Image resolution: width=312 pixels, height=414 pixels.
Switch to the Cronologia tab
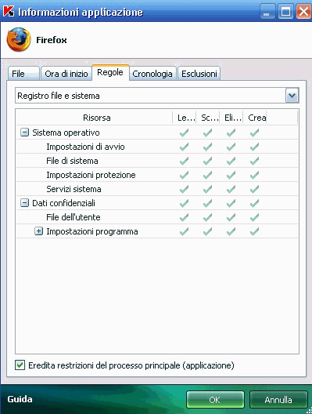tap(152, 74)
